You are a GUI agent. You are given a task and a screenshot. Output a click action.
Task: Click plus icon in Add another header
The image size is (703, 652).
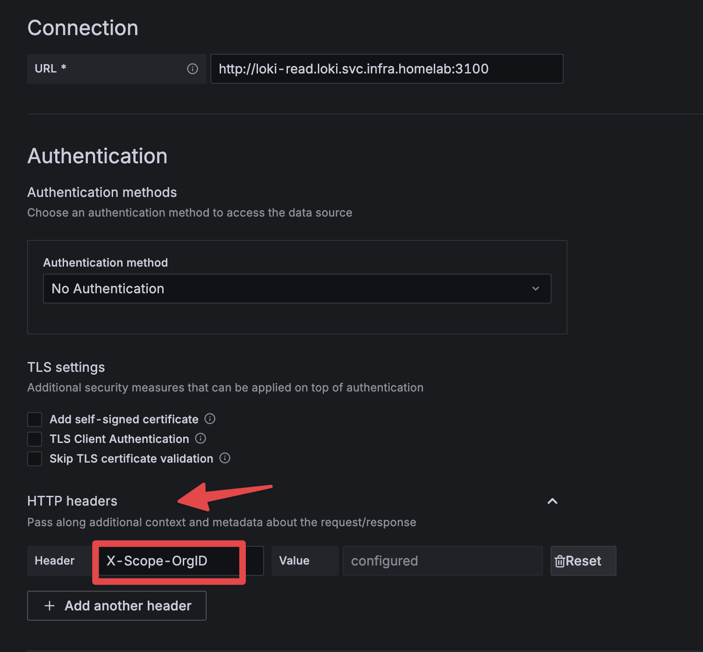point(50,606)
